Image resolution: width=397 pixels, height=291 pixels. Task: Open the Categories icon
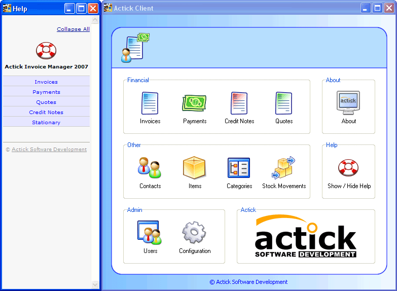pos(239,168)
